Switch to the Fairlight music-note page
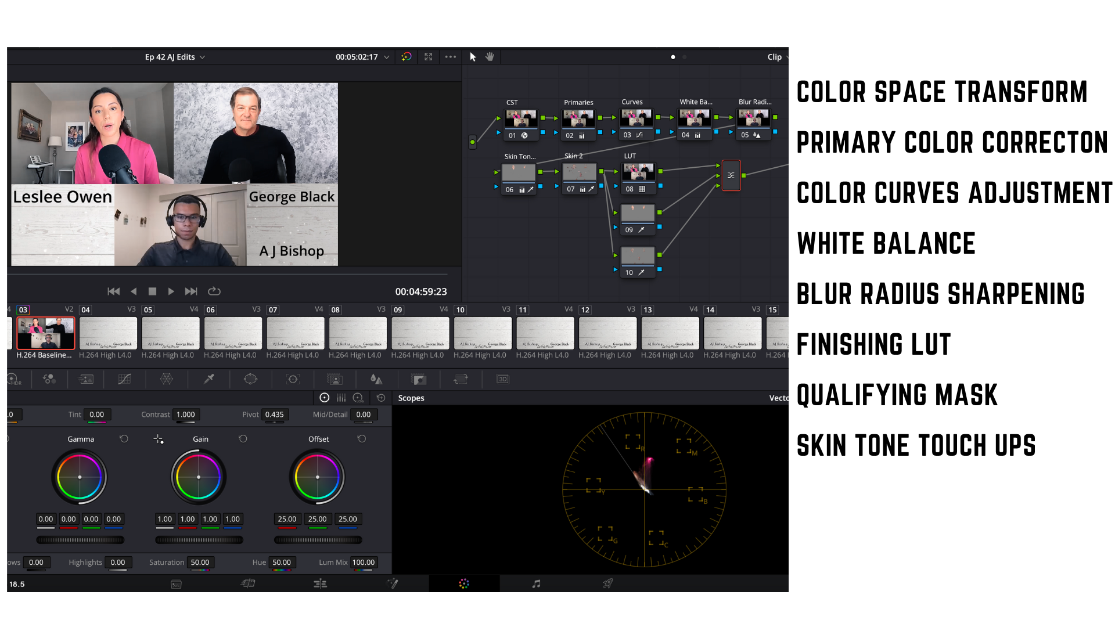The width and height of the screenshot is (1115, 627). pos(536,583)
